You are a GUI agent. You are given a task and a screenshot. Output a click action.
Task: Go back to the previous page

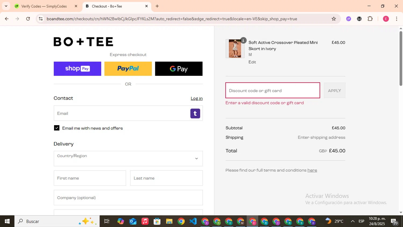pos(7,19)
